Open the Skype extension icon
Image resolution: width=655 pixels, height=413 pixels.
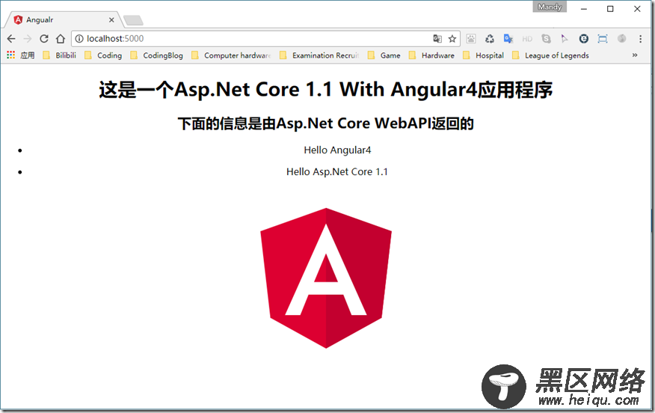pos(546,39)
